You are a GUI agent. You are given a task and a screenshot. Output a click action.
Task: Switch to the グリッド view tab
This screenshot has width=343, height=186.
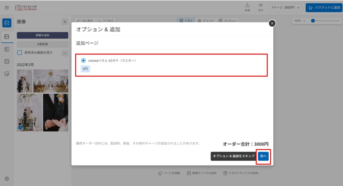[206, 21]
